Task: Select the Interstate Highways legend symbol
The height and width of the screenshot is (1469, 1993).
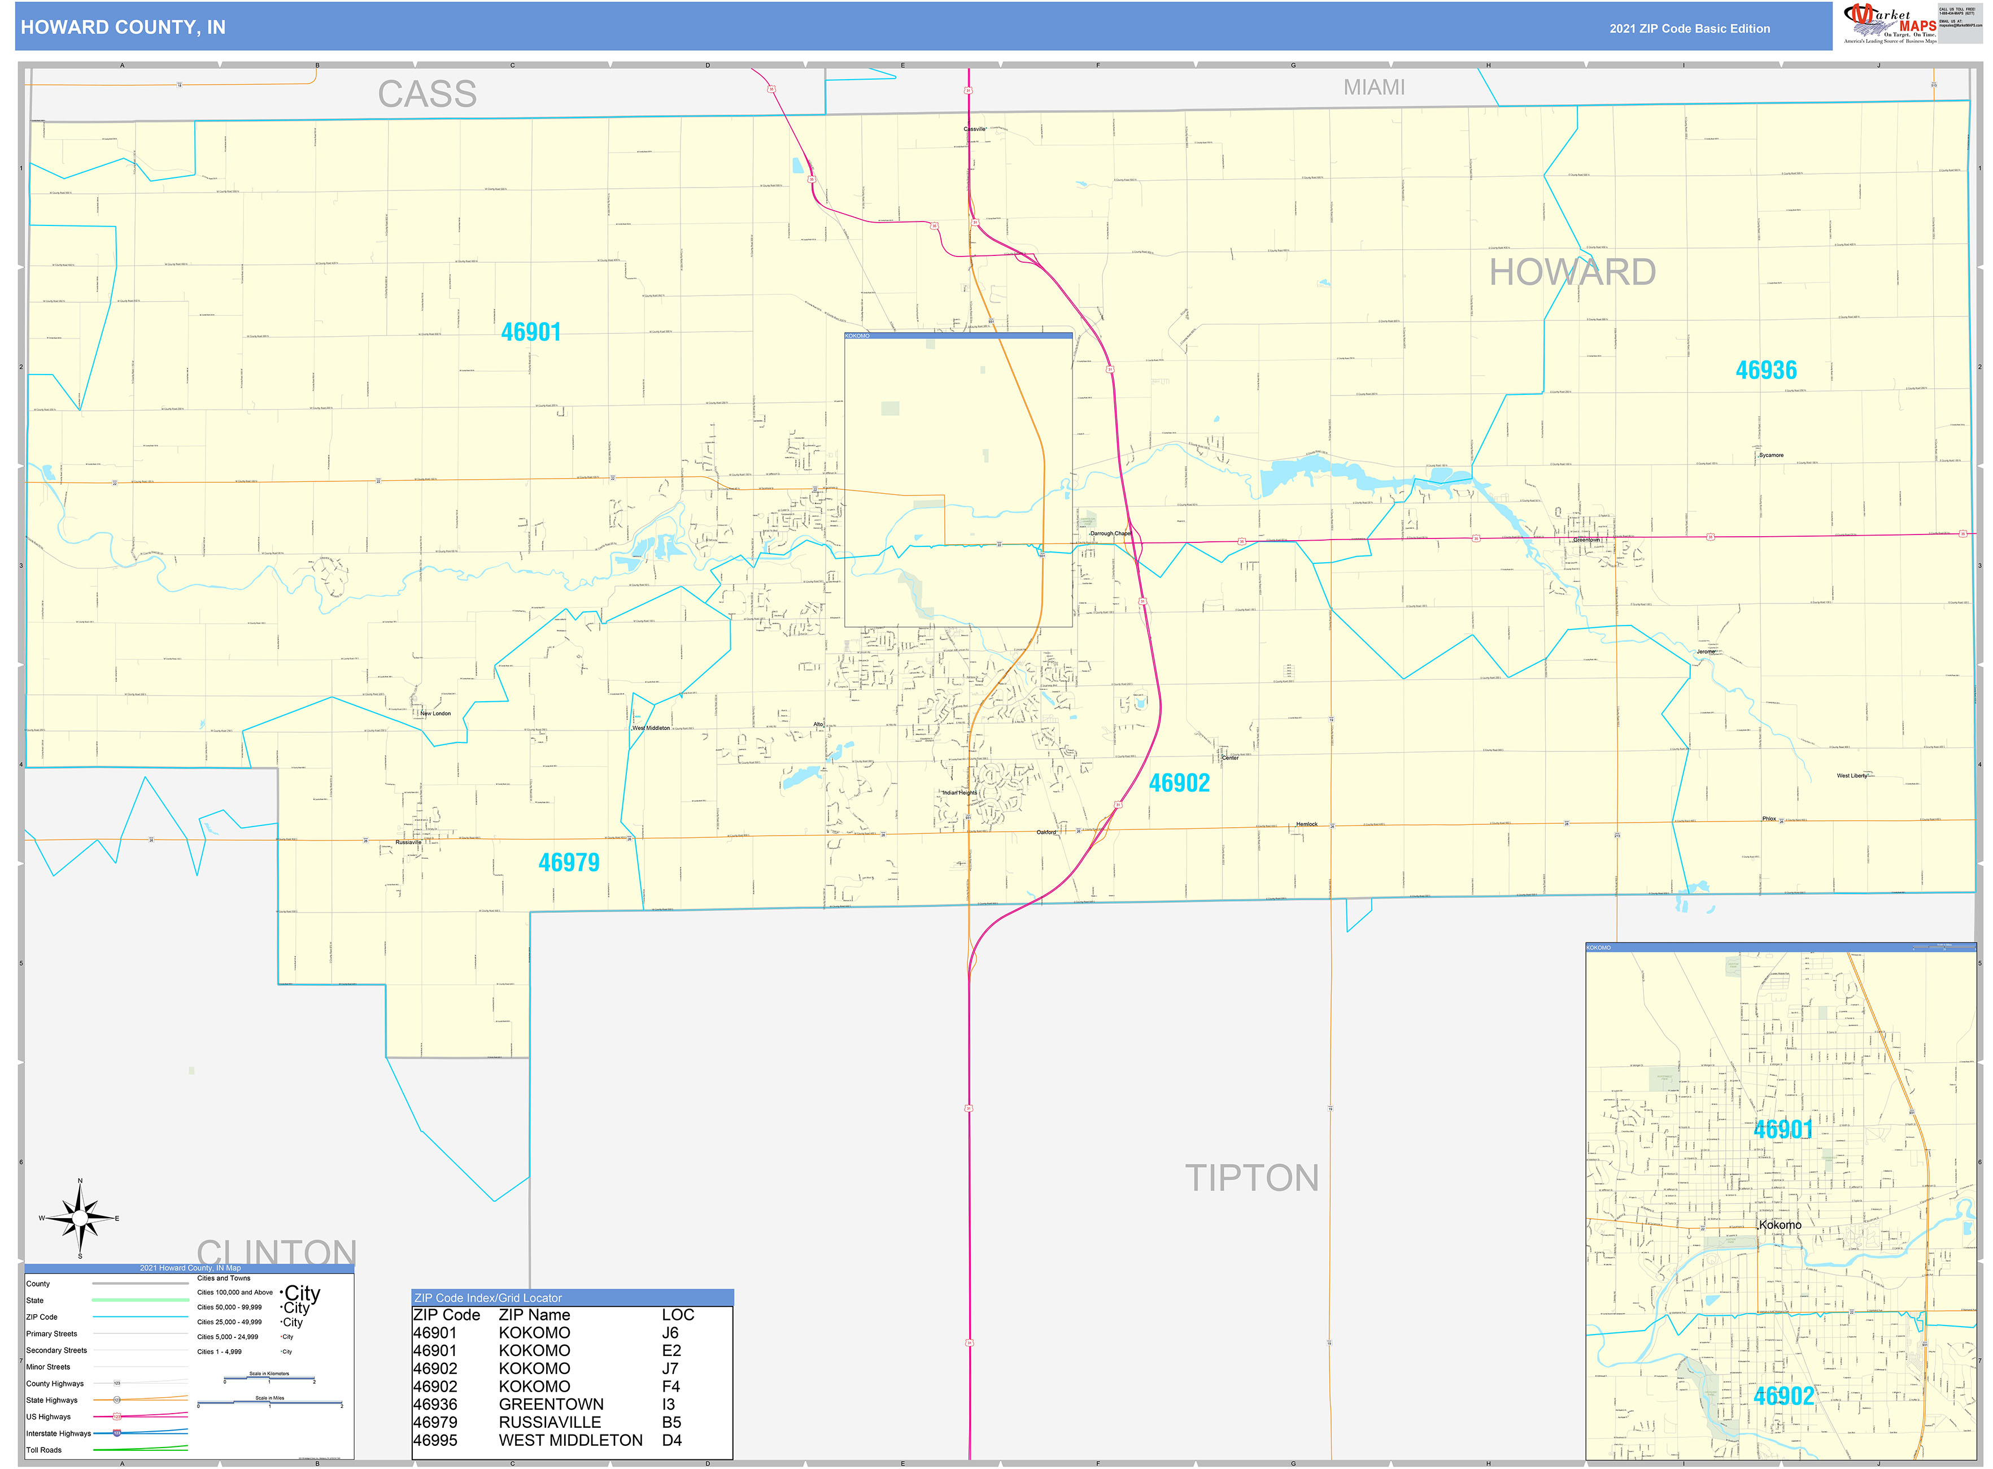Action: (117, 1433)
